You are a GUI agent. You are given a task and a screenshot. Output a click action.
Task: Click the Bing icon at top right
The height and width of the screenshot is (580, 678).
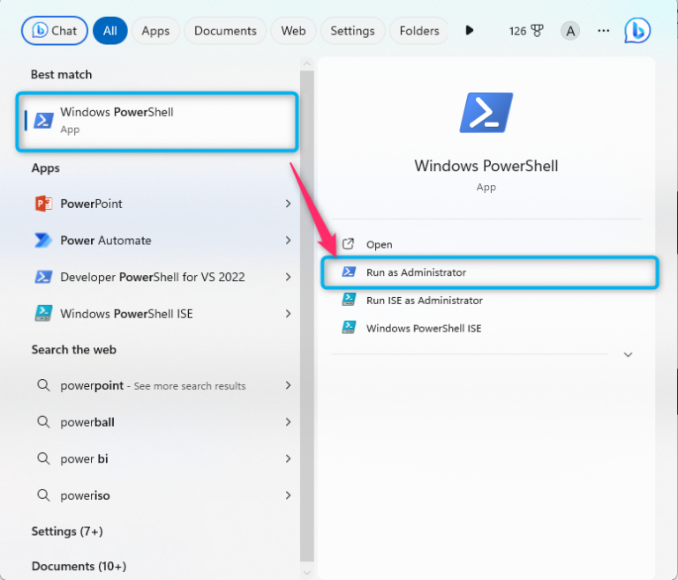[637, 31]
